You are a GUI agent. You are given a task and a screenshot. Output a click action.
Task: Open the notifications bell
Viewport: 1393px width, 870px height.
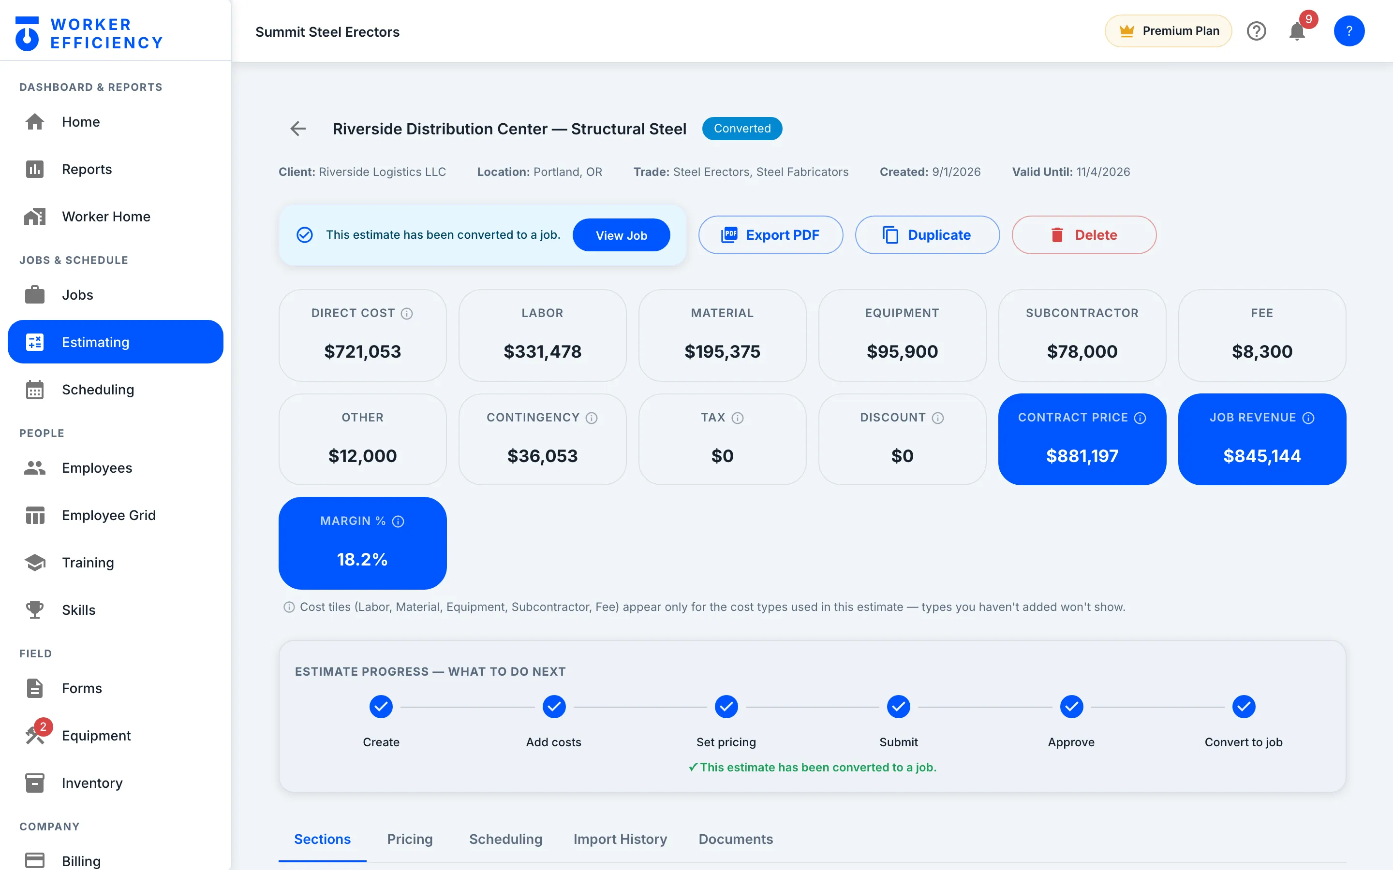tap(1297, 31)
